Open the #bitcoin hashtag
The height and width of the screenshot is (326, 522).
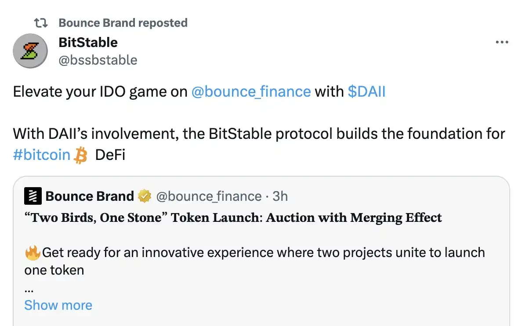[42, 155]
